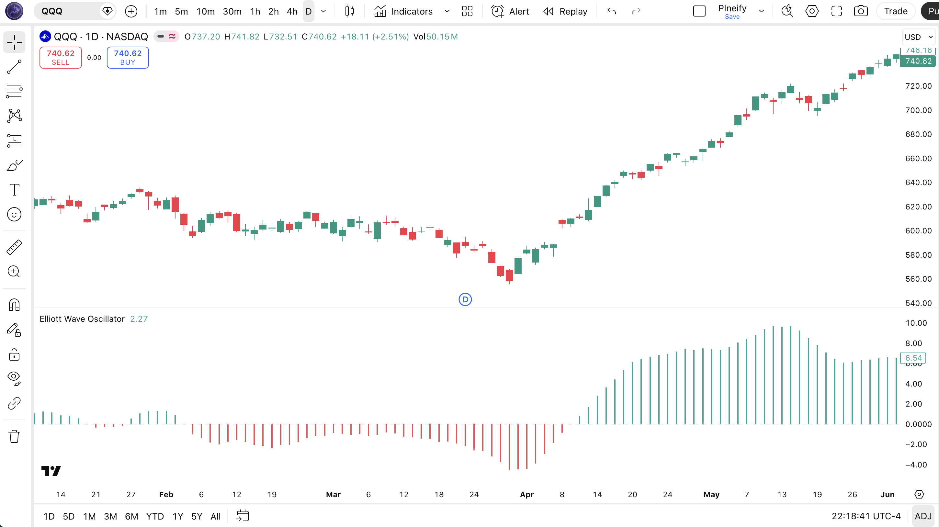Set the date range to 5Y
Viewport: 939px width, 527px height.
pyautogui.click(x=197, y=516)
